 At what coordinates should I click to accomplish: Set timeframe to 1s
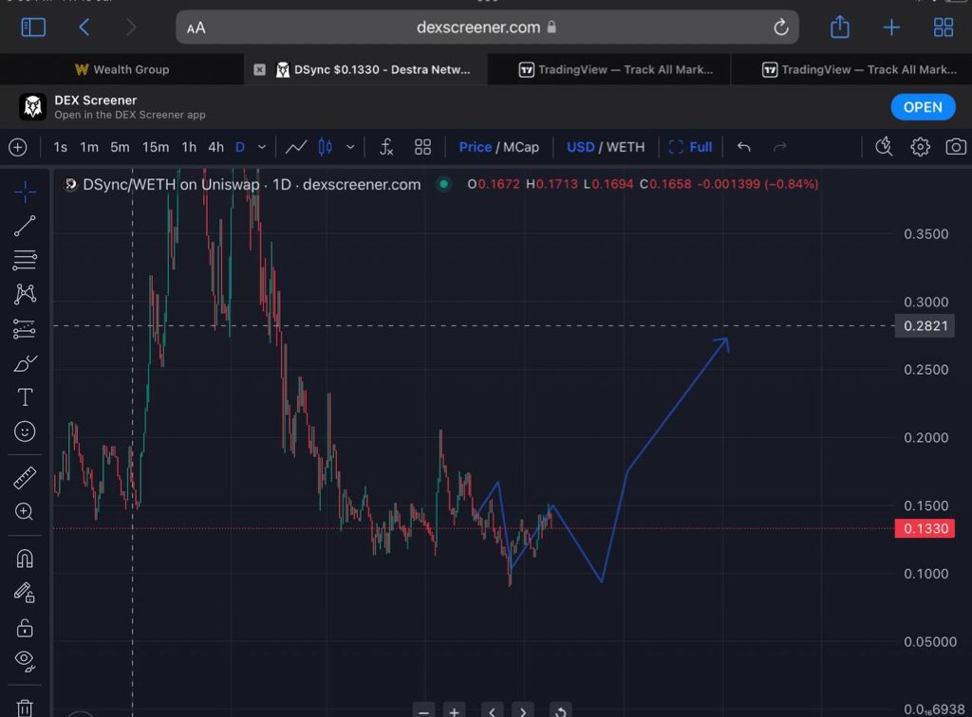[x=60, y=147]
